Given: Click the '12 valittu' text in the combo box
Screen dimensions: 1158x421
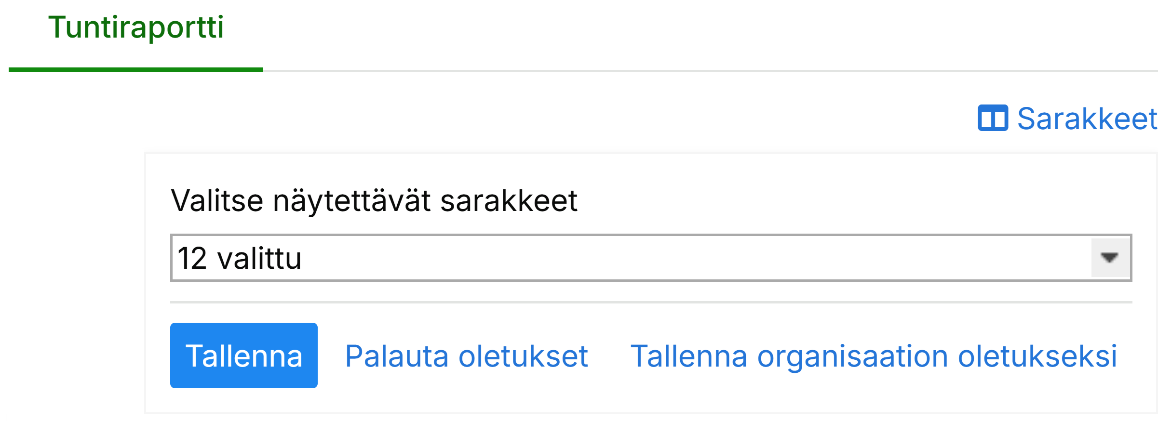Looking at the screenshot, I should click(x=240, y=258).
